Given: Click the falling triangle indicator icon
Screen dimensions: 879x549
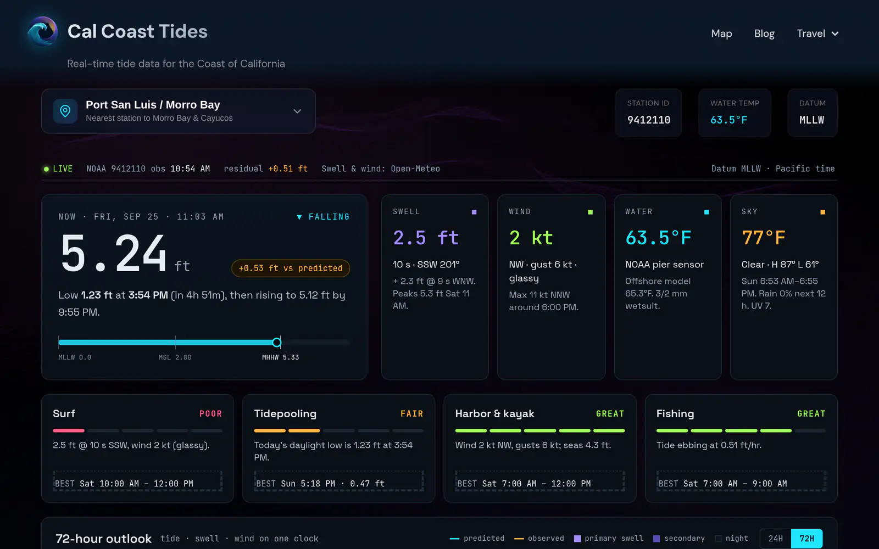Looking at the screenshot, I should [x=299, y=217].
